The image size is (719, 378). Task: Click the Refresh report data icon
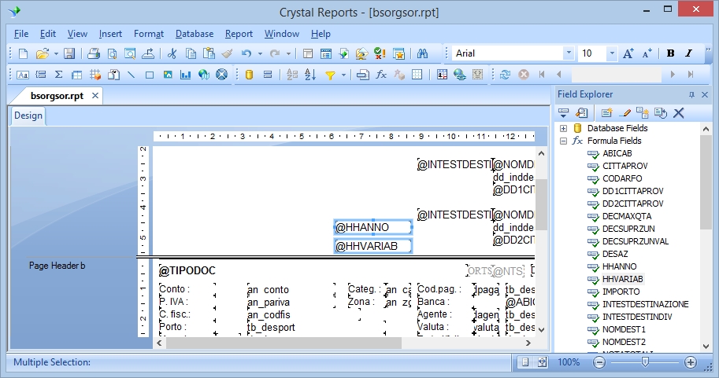pyautogui.click(x=505, y=75)
